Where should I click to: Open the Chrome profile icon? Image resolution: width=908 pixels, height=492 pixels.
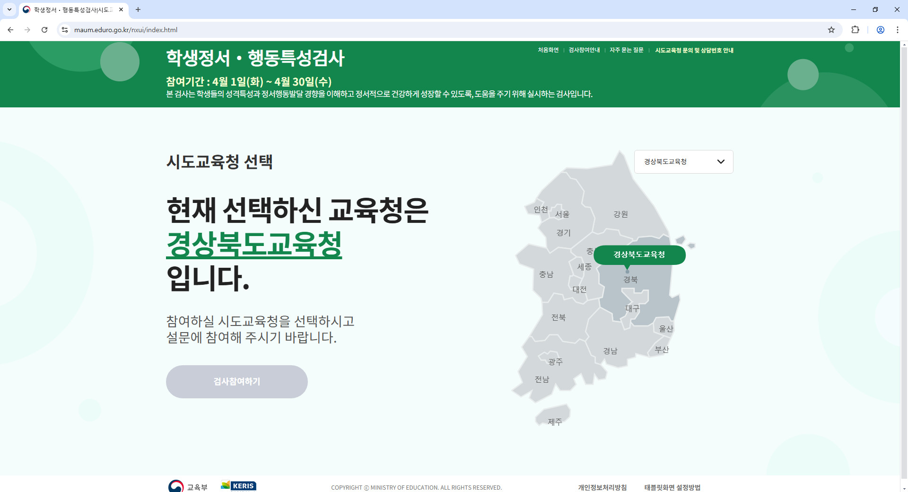pyautogui.click(x=881, y=30)
